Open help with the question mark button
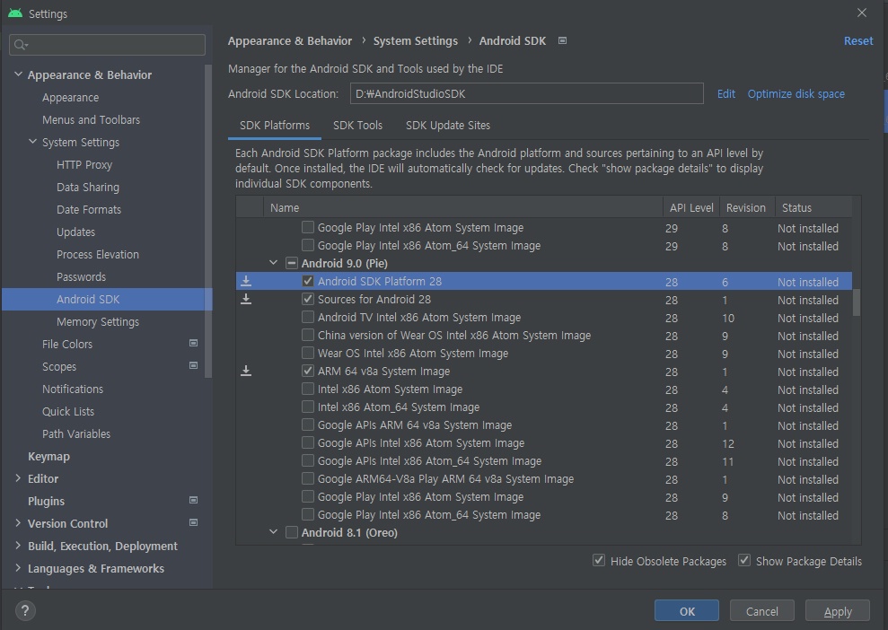 (x=25, y=611)
